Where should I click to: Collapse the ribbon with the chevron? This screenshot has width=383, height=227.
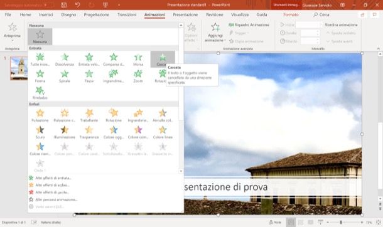coord(379,48)
